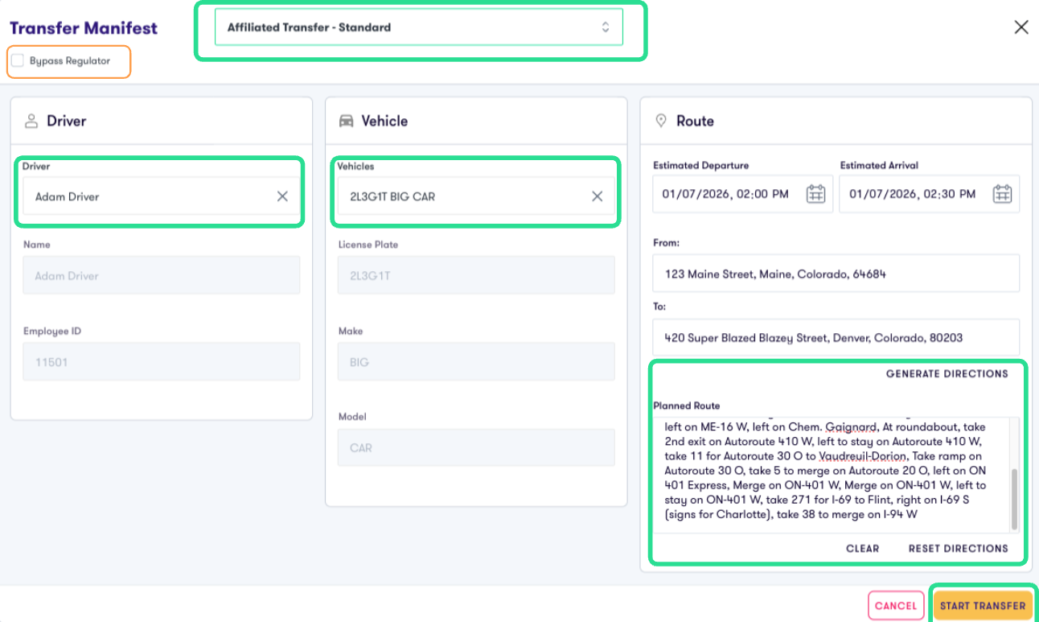Click the Transfer Manifest title
Image resolution: width=1039 pixels, height=622 pixels.
pyautogui.click(x=84, y=28)
